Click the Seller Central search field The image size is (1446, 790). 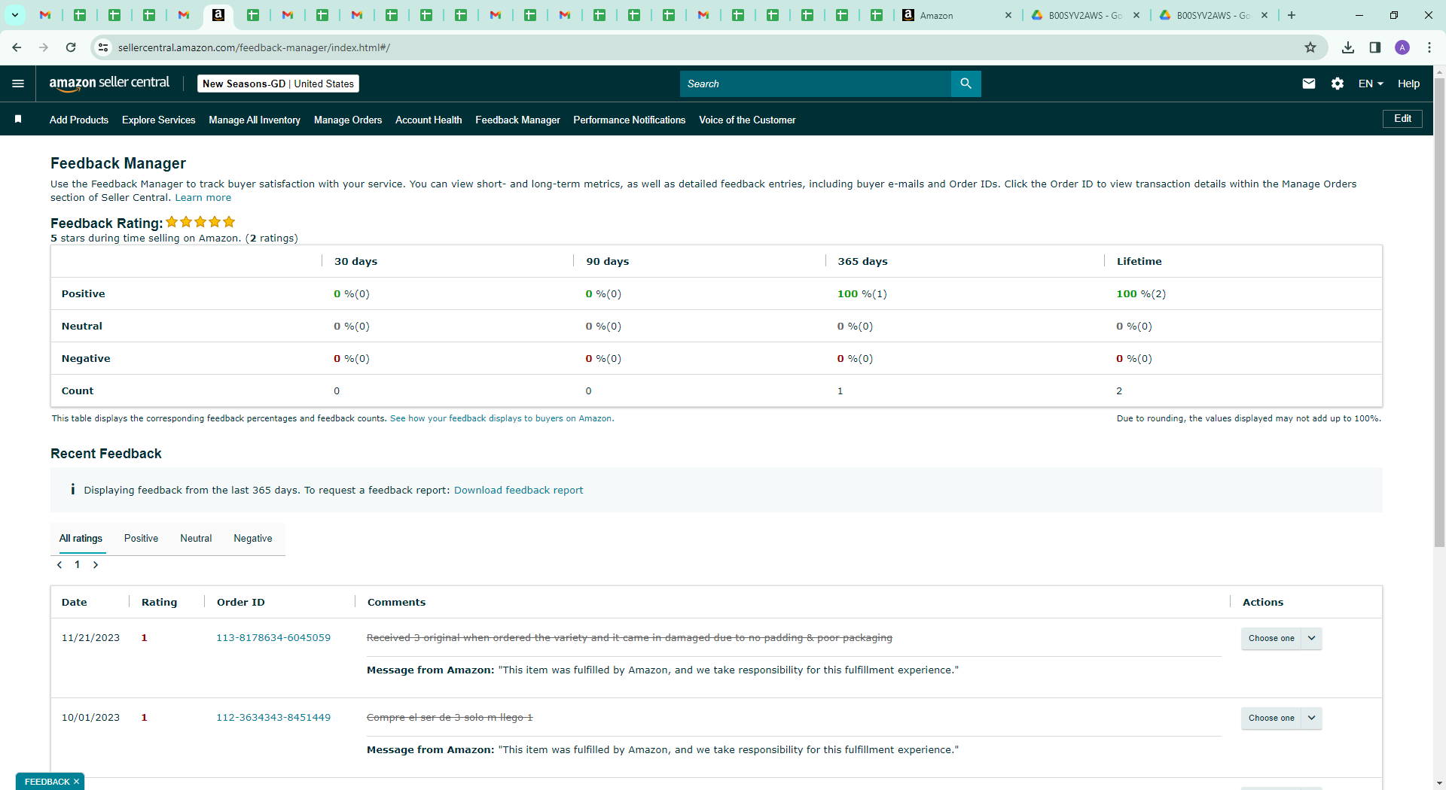click(815, 84)
